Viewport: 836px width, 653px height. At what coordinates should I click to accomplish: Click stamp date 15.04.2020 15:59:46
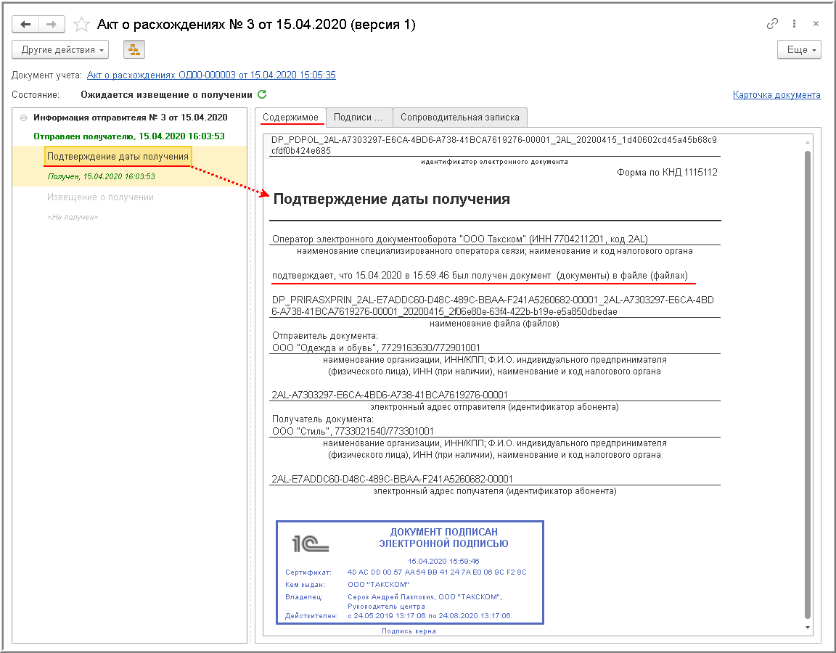coord(443,562)
